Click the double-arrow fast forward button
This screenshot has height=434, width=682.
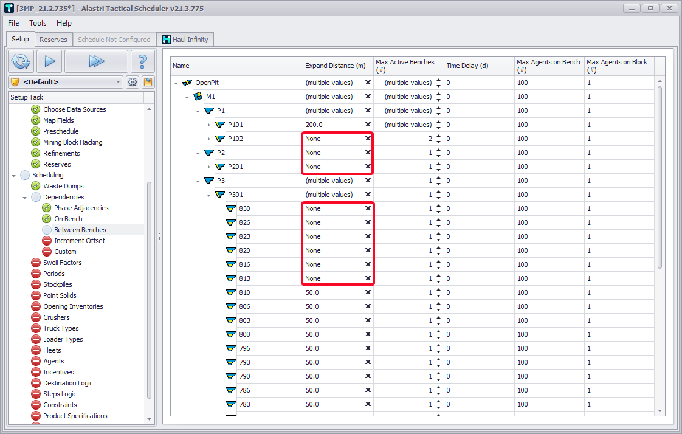pos(96,61)
